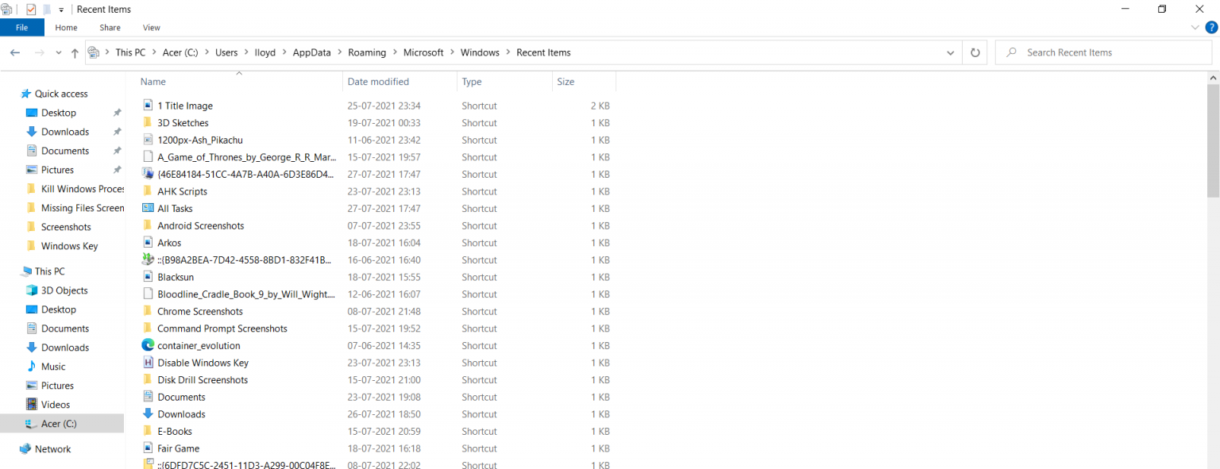Open the File menu
Image resolution: width=1220 pixels, height=469 pixels.
click(x=22, y=27)
